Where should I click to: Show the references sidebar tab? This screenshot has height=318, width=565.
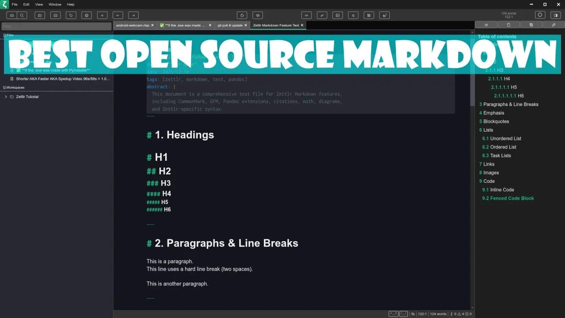508,25
